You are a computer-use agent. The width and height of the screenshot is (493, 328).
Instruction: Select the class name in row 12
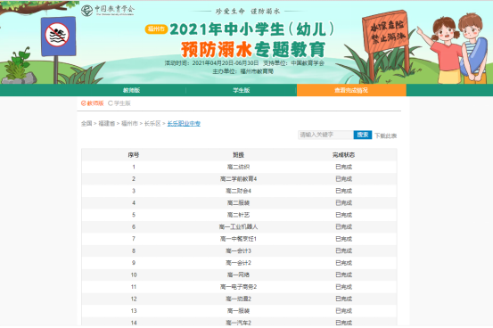(238, 299)
